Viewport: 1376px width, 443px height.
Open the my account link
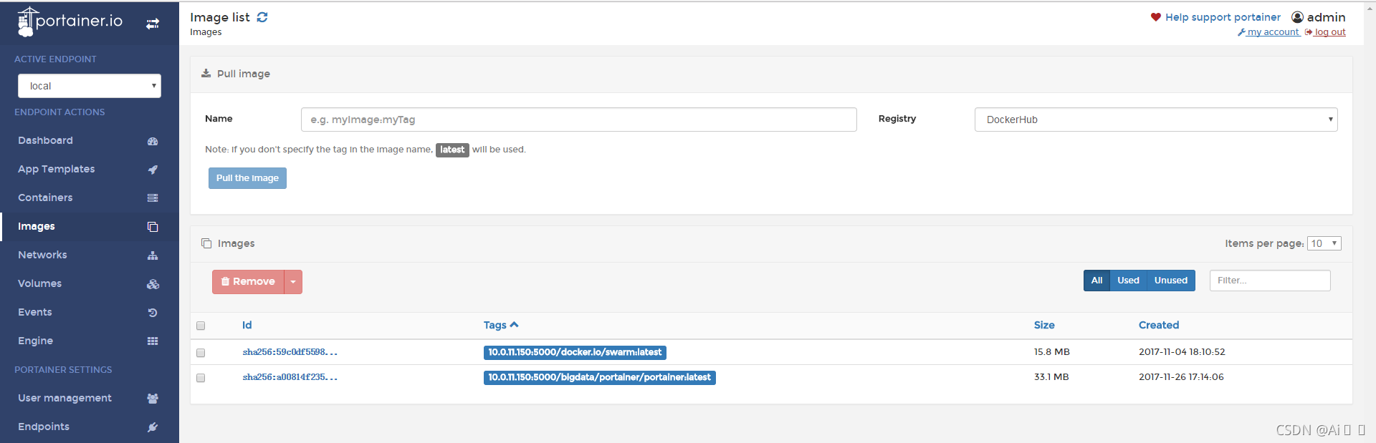pos(1268,32)
